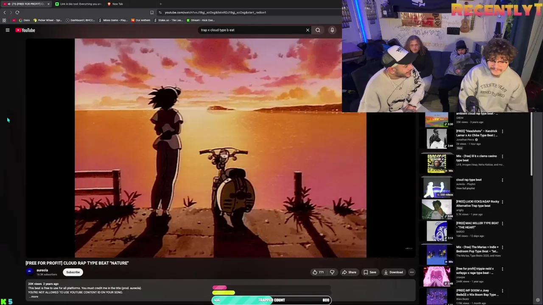Click View full playlist link
This screenshot has height=305, width=543.
[x=465, y=188]
